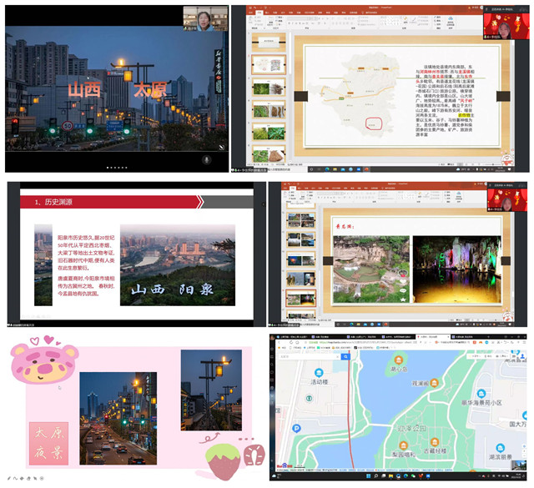Open street view thumbnail on map
The width and height of the screenshot is (534, 488).
click(x=517, y=465)
